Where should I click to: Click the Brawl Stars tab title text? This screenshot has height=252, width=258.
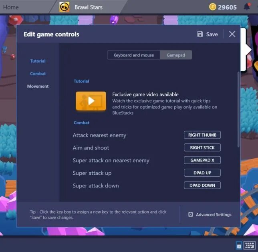89,7
